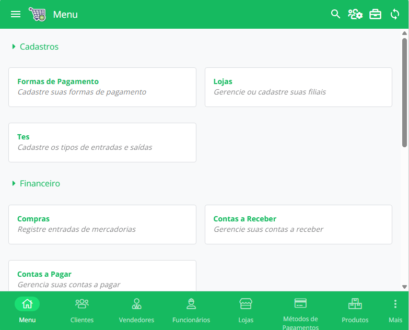The width and height of the screenshot is (409, 330).
Task: Click 'Gerencie ou cadastre suas filiais' text
Action: click(x=270, y=92)
